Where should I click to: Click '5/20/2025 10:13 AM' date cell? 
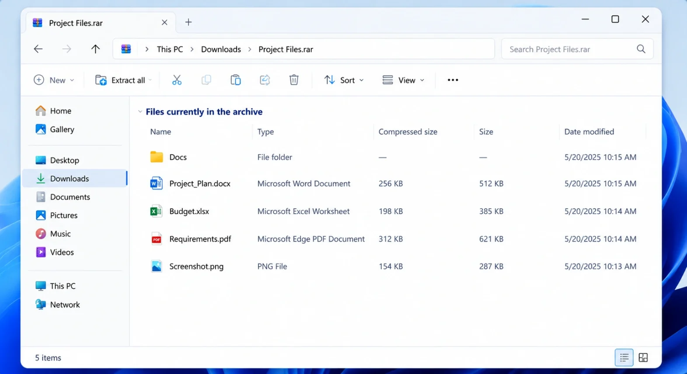[x=600, y=266]
